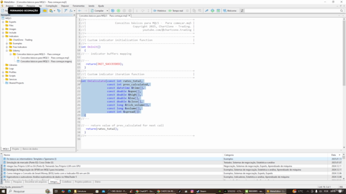This screenshot has height=194, width=346.
Task: Switch to the Projetos públicos tab
Action: (x=83, y=182)
